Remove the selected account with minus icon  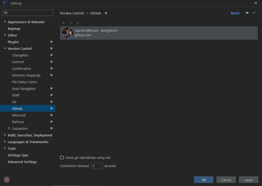(71, 23)
